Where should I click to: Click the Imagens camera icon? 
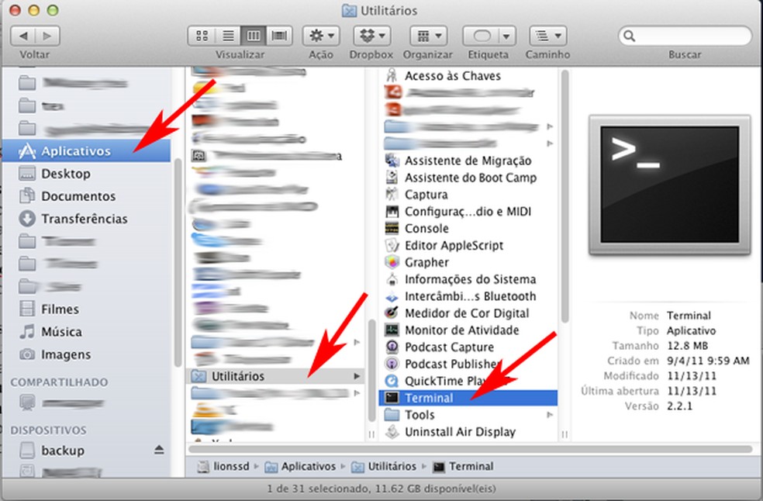[x=27, y=354]
